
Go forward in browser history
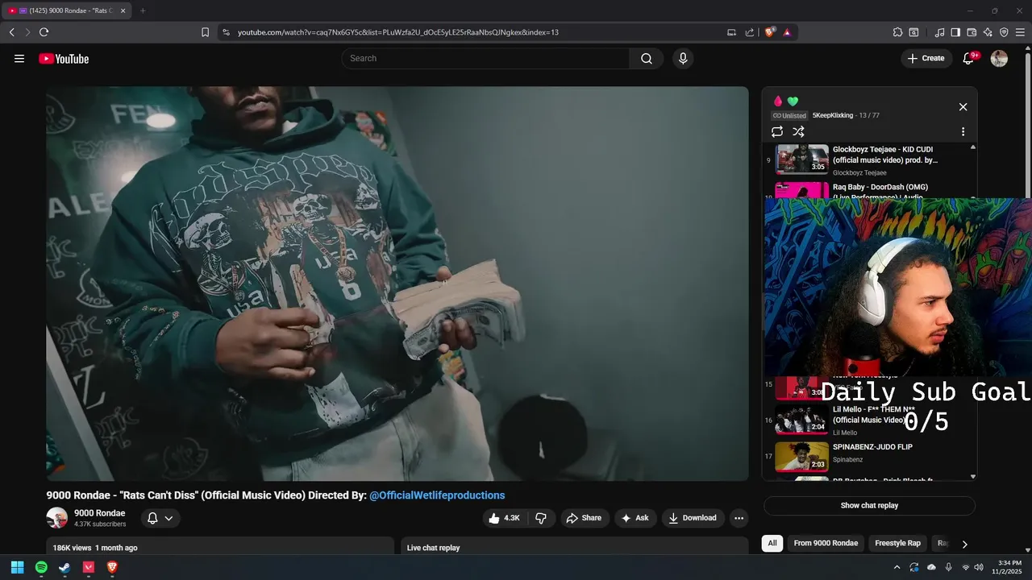click(27, 32)
